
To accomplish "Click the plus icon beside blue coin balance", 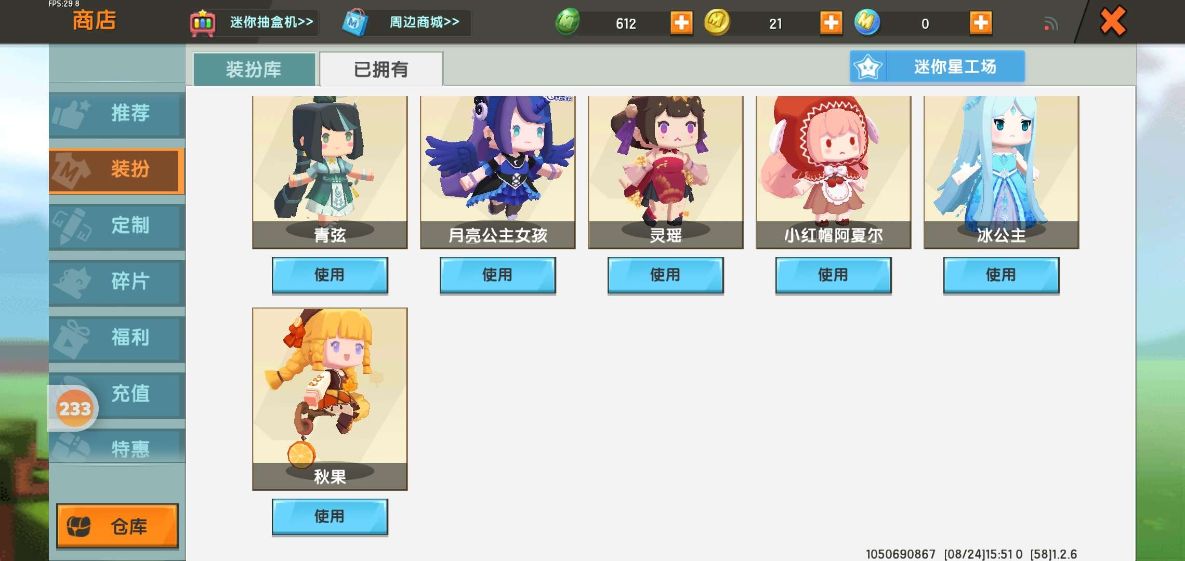I will [981, 23].
